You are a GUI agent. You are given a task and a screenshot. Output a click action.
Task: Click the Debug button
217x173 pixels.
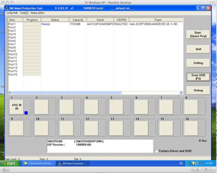point(198,90)
